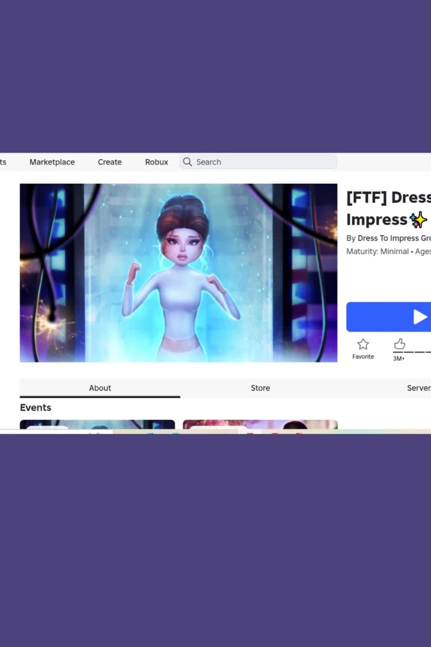Click the [FTF] Dress To Impress game title
The height and width of the screenshot is (647, 431).
(389, 209)
